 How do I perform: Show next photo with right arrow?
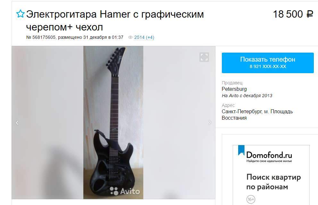(x=210, y=123)
